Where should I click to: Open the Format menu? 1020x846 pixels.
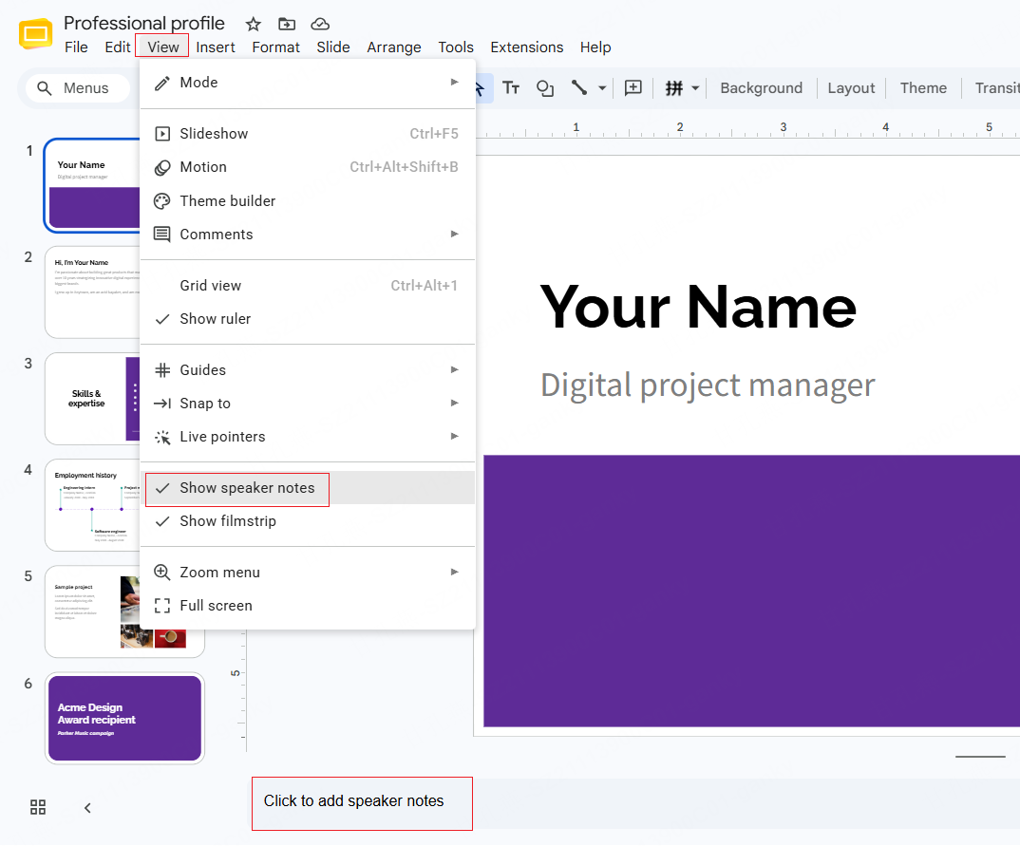point(275,47)
